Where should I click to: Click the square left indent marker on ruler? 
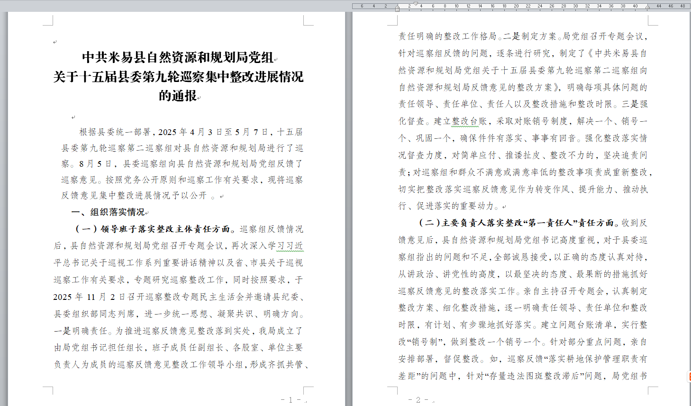pos(397,9)
